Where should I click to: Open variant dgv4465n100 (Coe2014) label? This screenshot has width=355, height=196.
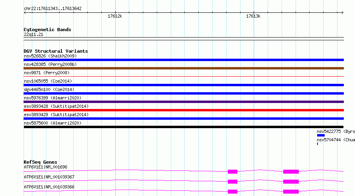[49, 89]
